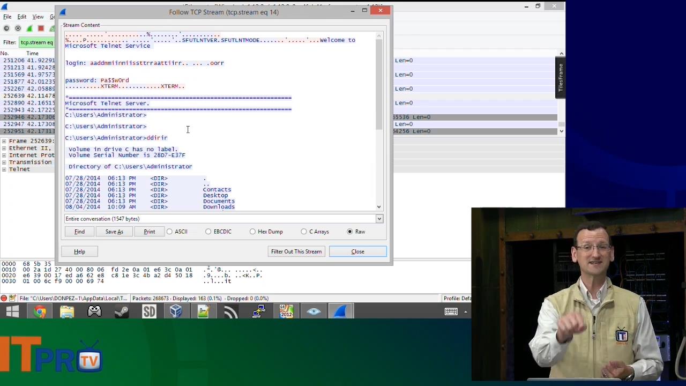Select the Raw display radio button
Screen dimensions: 686x386
pyautogui.click(x=349, y=232)
